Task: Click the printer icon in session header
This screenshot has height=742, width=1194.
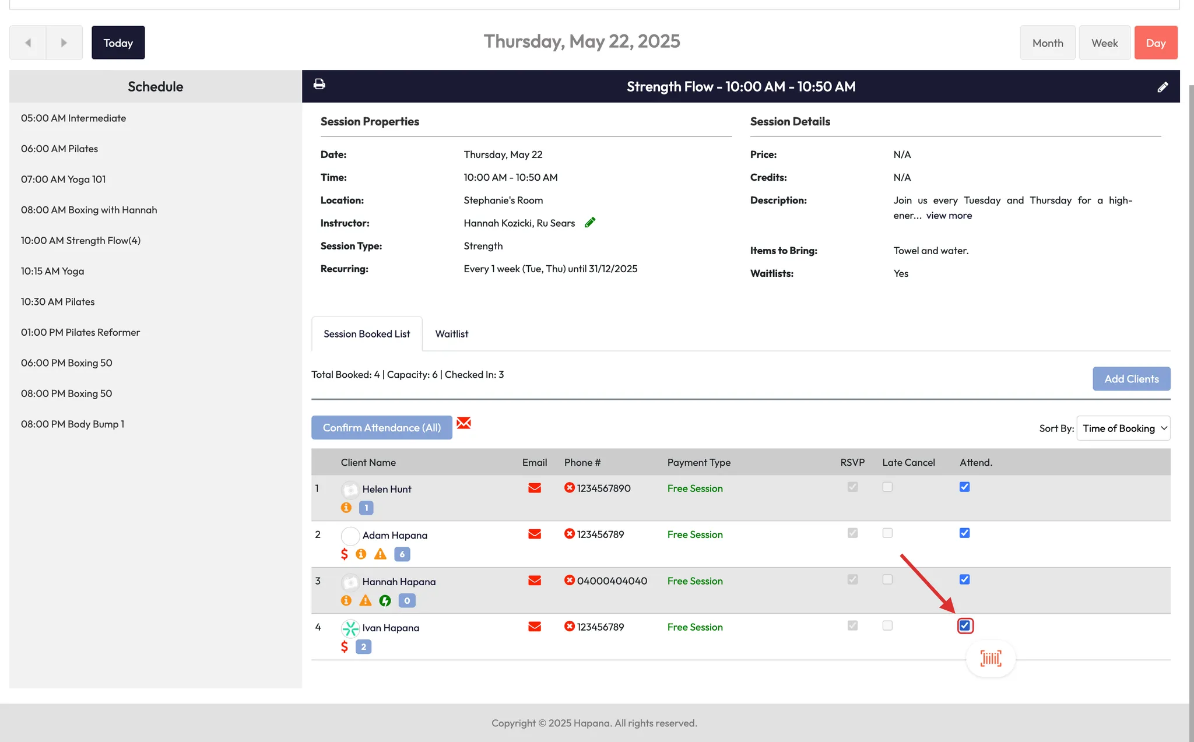Action: [x=319, y=85]
